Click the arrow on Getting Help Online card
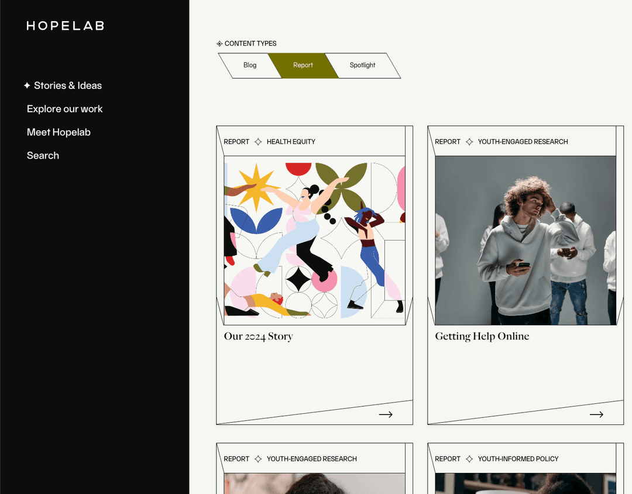The image size is (632, 494). pos(596,414)
